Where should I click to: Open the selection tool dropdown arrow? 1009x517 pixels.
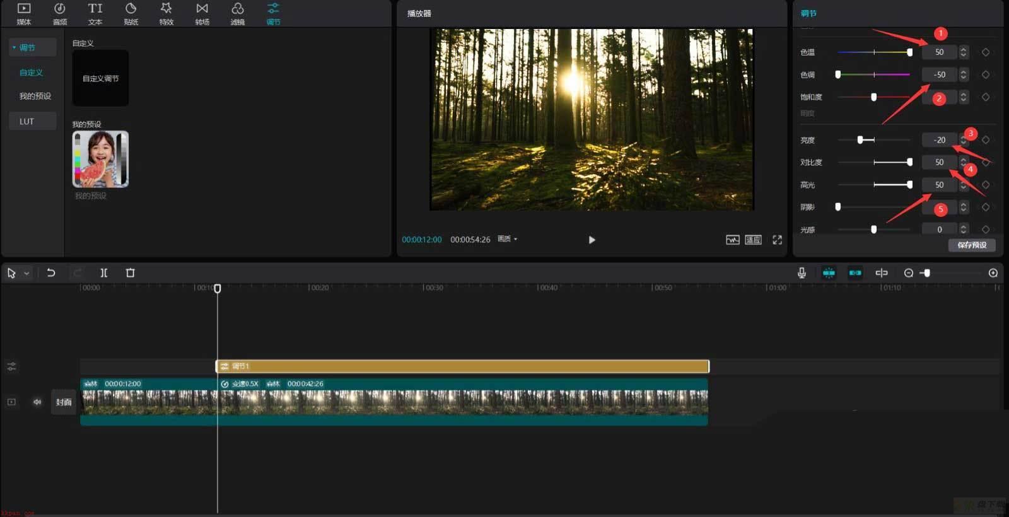coord(26,273)
